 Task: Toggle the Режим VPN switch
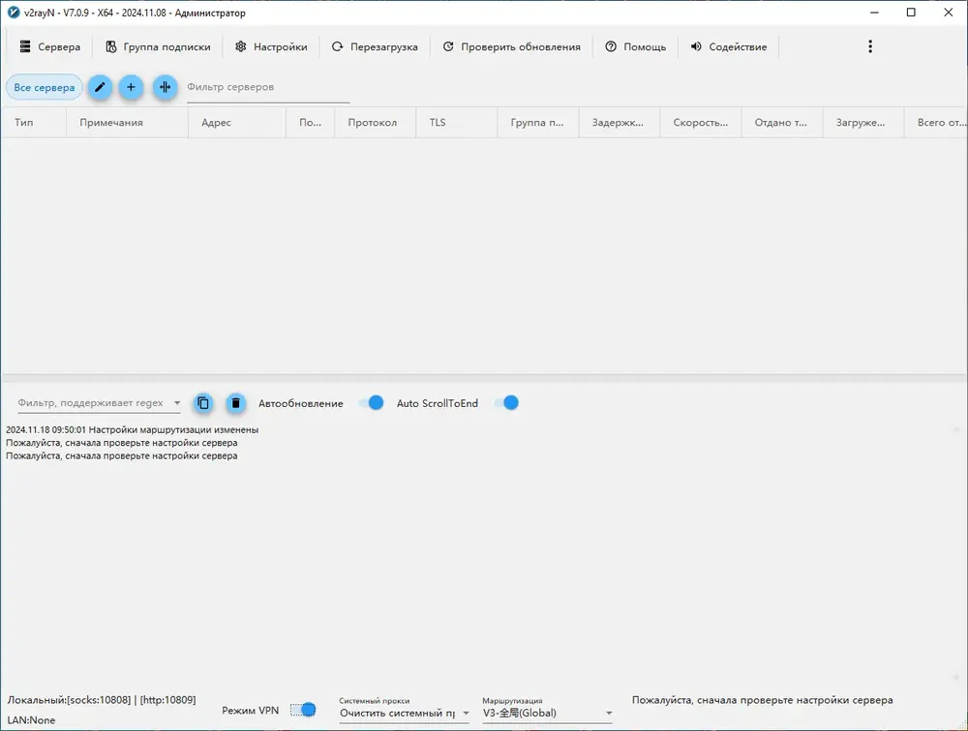[x=303, y=710]
